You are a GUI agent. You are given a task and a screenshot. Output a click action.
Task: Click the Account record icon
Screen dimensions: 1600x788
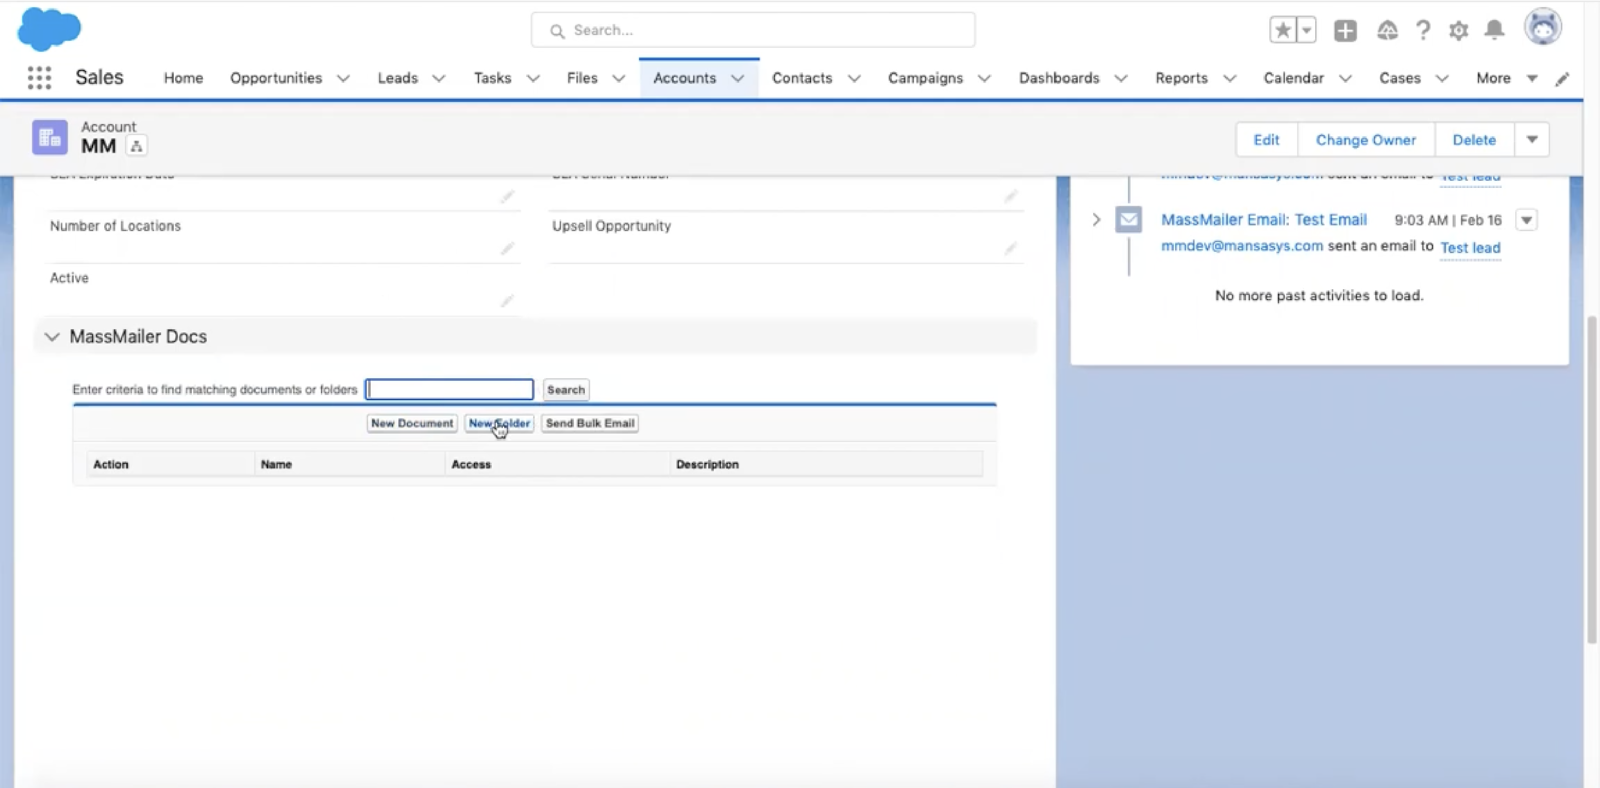50,137
